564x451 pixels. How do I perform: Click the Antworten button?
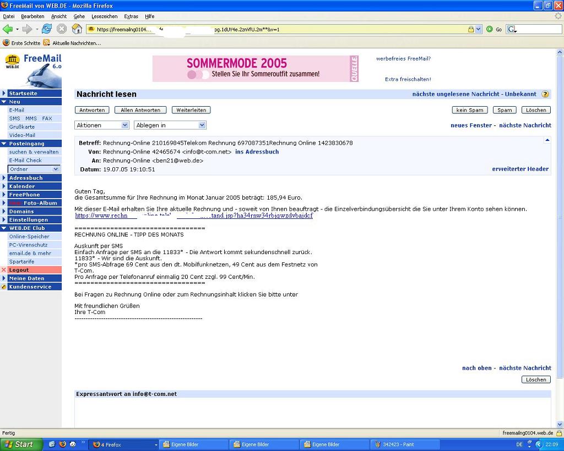coord(92,110)
